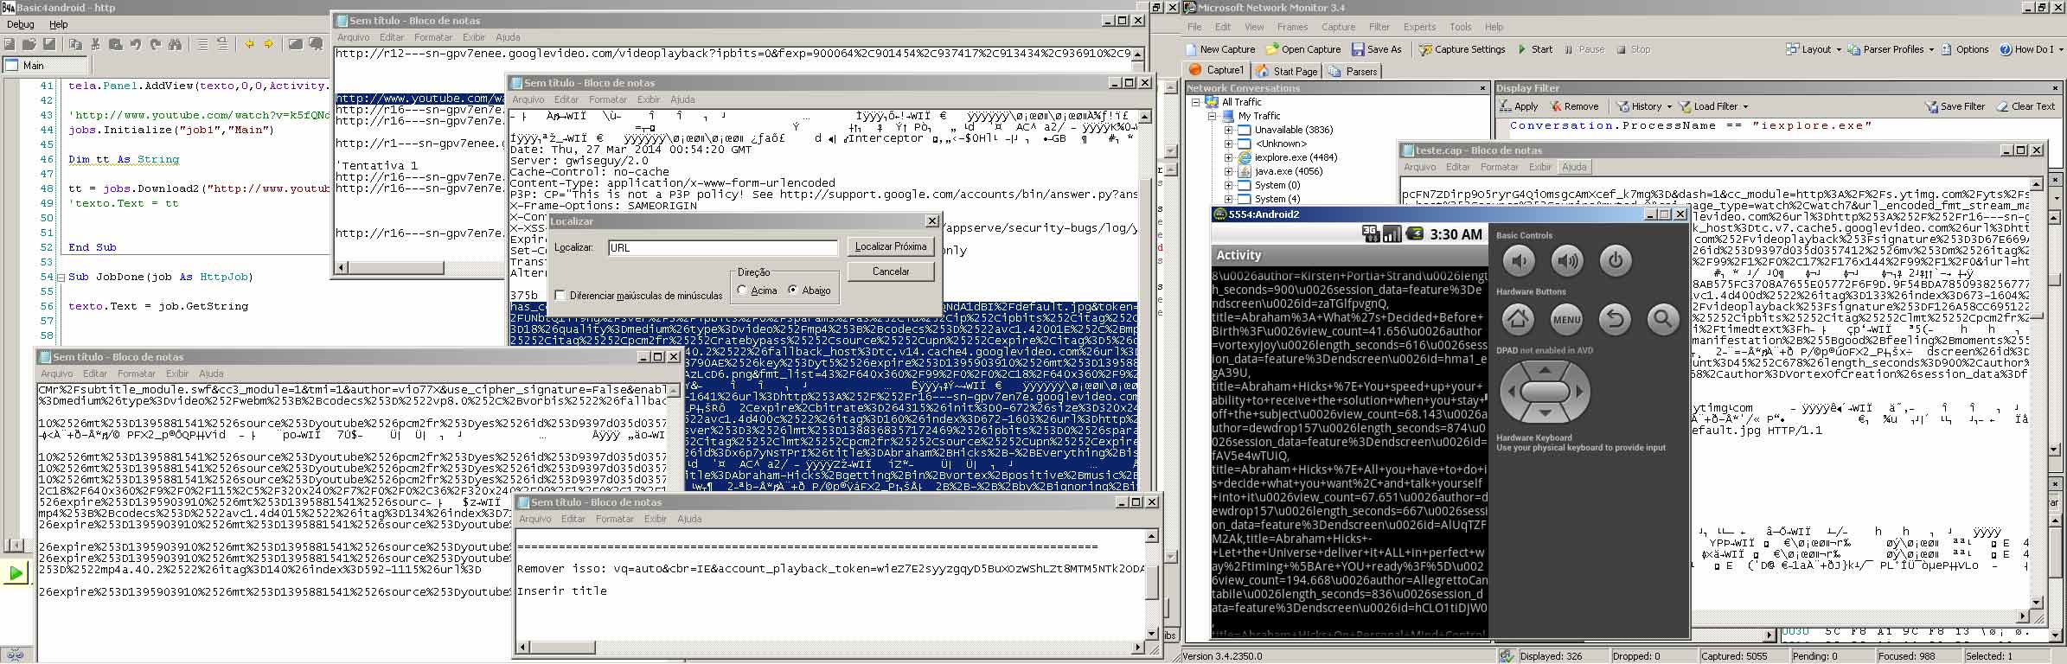This screenshot has height=664, width=2067.
Task: Open the Parser Profiles dropdown
Action: click(1891, 49)
